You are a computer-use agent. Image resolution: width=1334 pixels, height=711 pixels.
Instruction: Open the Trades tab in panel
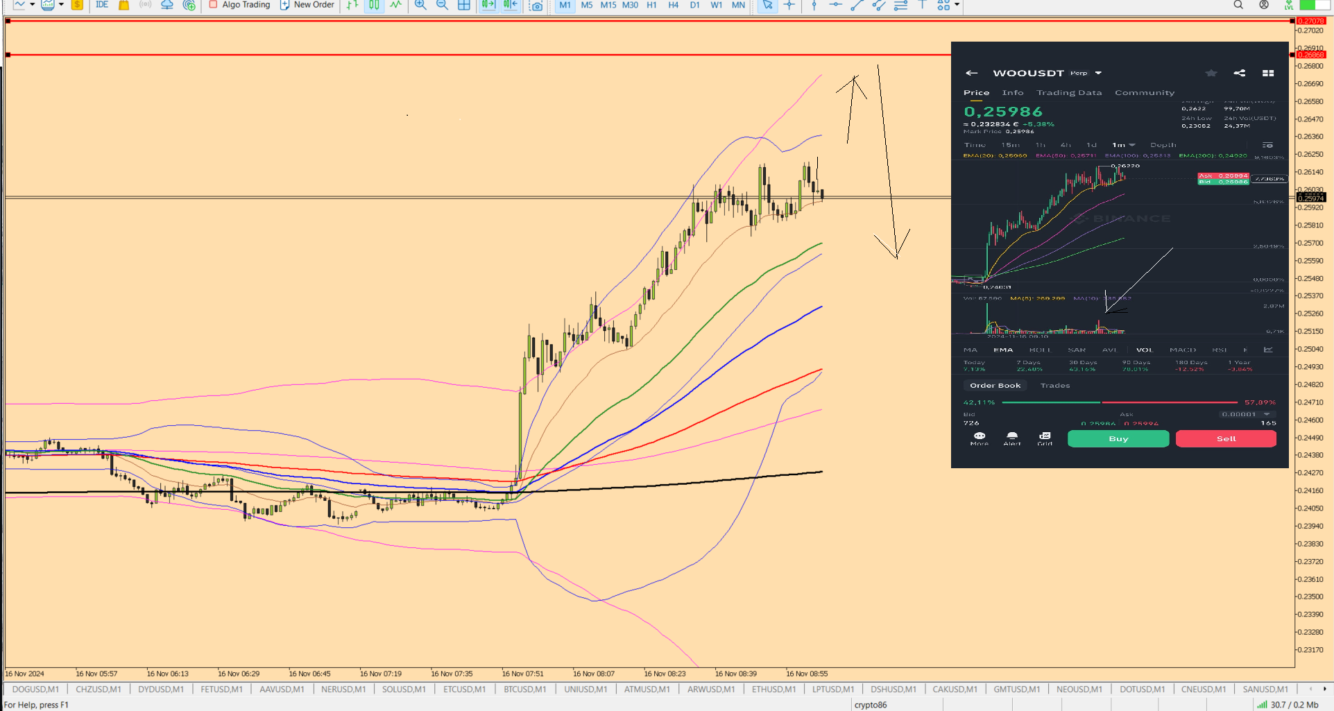point(1055,386)
